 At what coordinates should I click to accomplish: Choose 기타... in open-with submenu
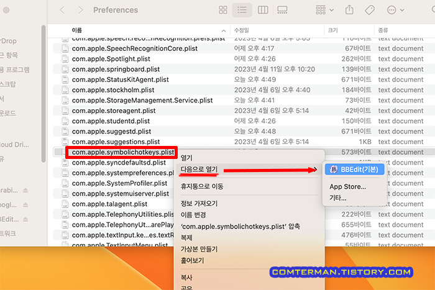[x=337, y=198]
